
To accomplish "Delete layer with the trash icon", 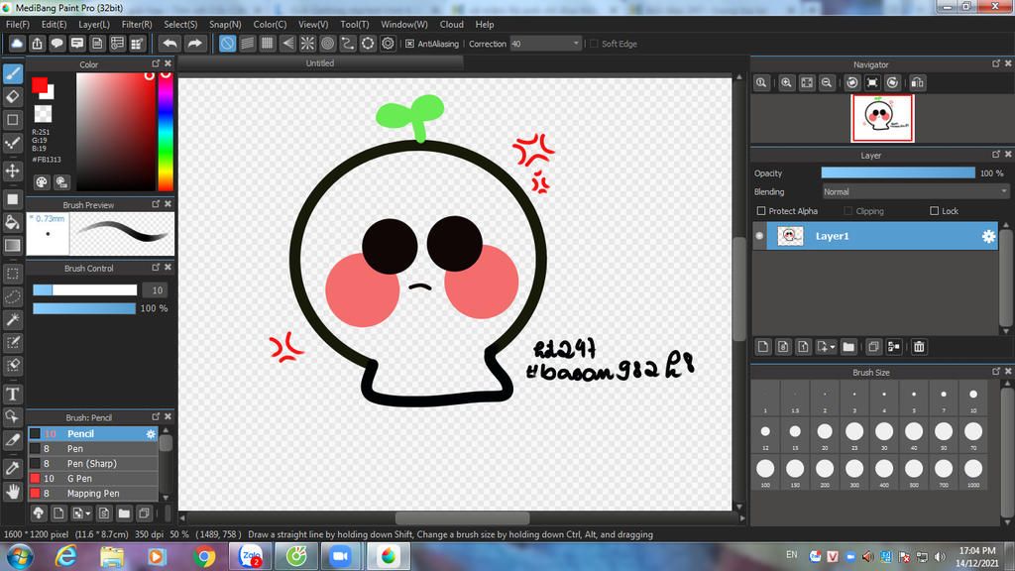I will pyautogui.click(x=919, y=347).
